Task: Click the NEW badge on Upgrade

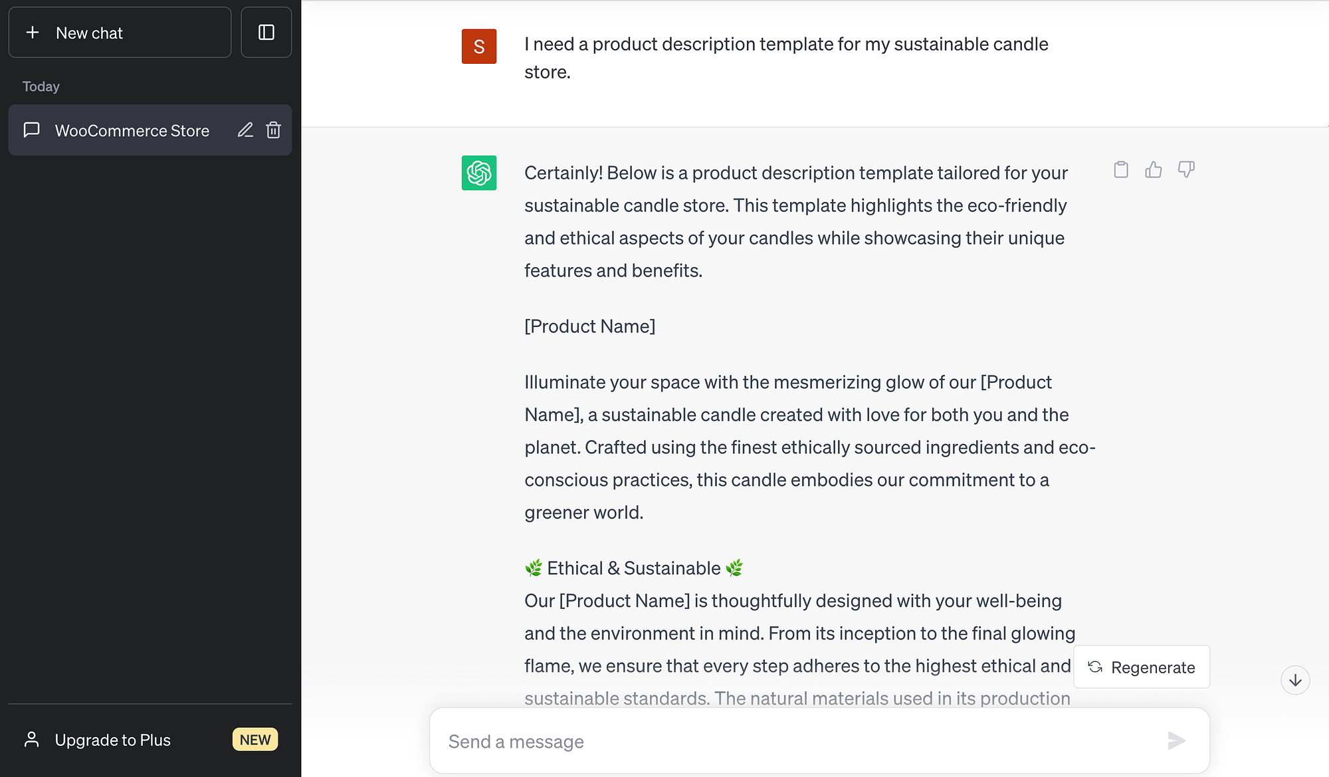Action: click(255, 738)
